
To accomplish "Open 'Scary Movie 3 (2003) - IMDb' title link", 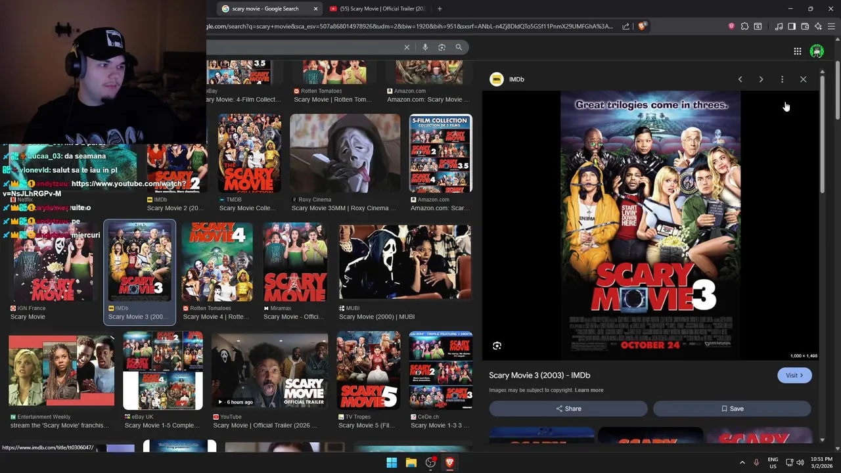I will coord(539,375).
